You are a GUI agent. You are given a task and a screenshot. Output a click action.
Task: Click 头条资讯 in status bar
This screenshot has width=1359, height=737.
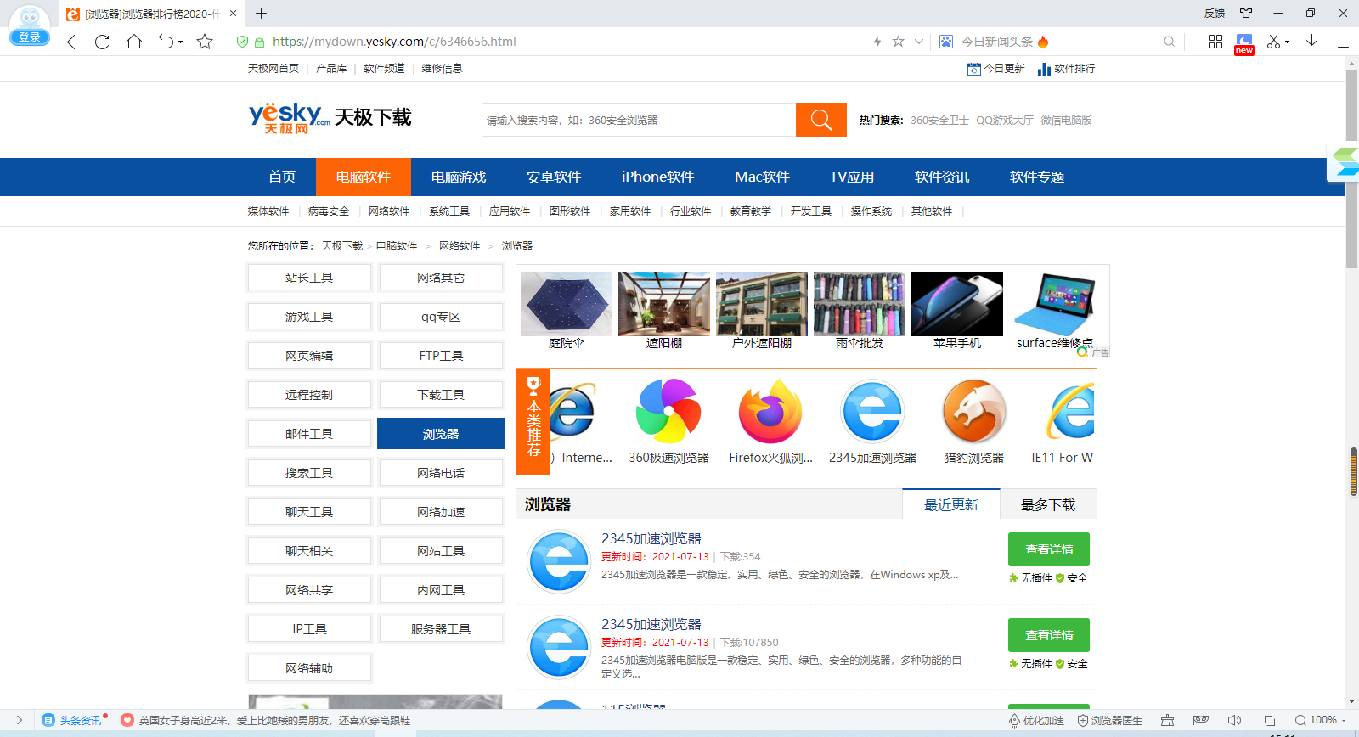pyautogui.click(x=75, y=720)
